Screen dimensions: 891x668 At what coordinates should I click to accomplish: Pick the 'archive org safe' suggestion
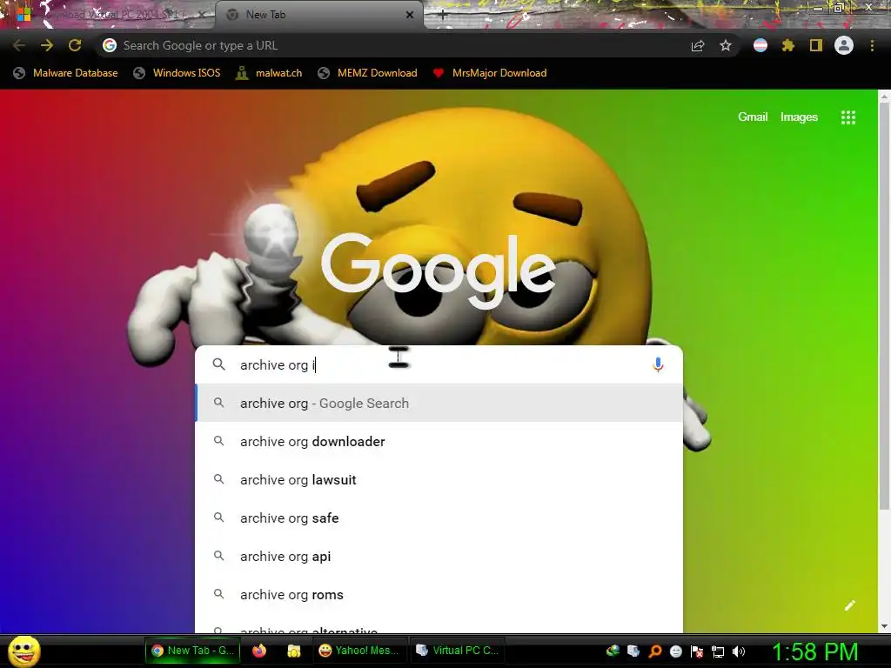click(439, 518)
